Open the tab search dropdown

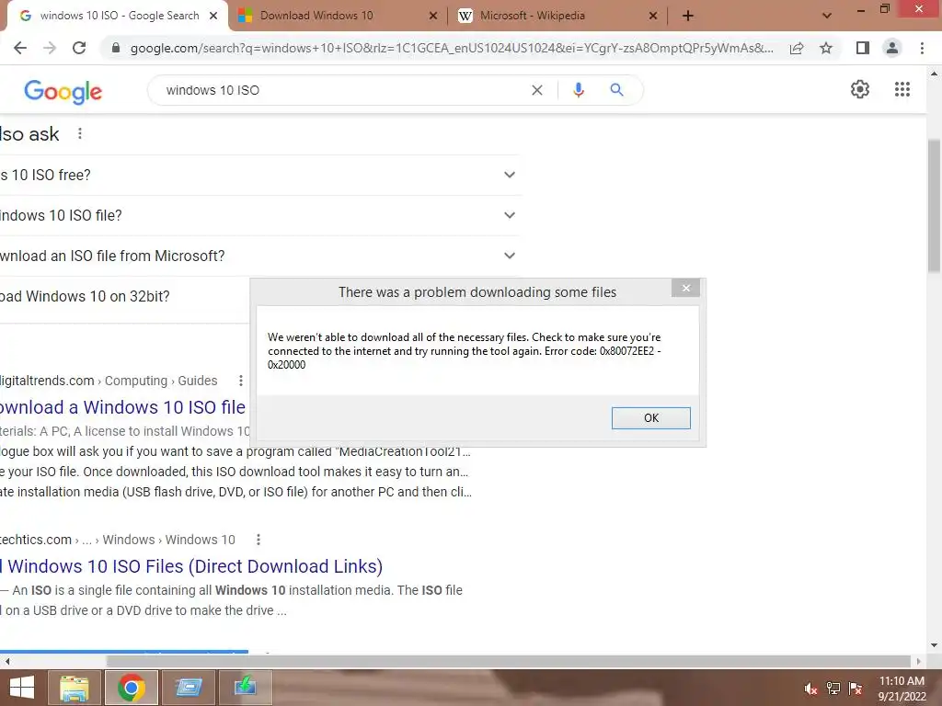coord(827,17)
